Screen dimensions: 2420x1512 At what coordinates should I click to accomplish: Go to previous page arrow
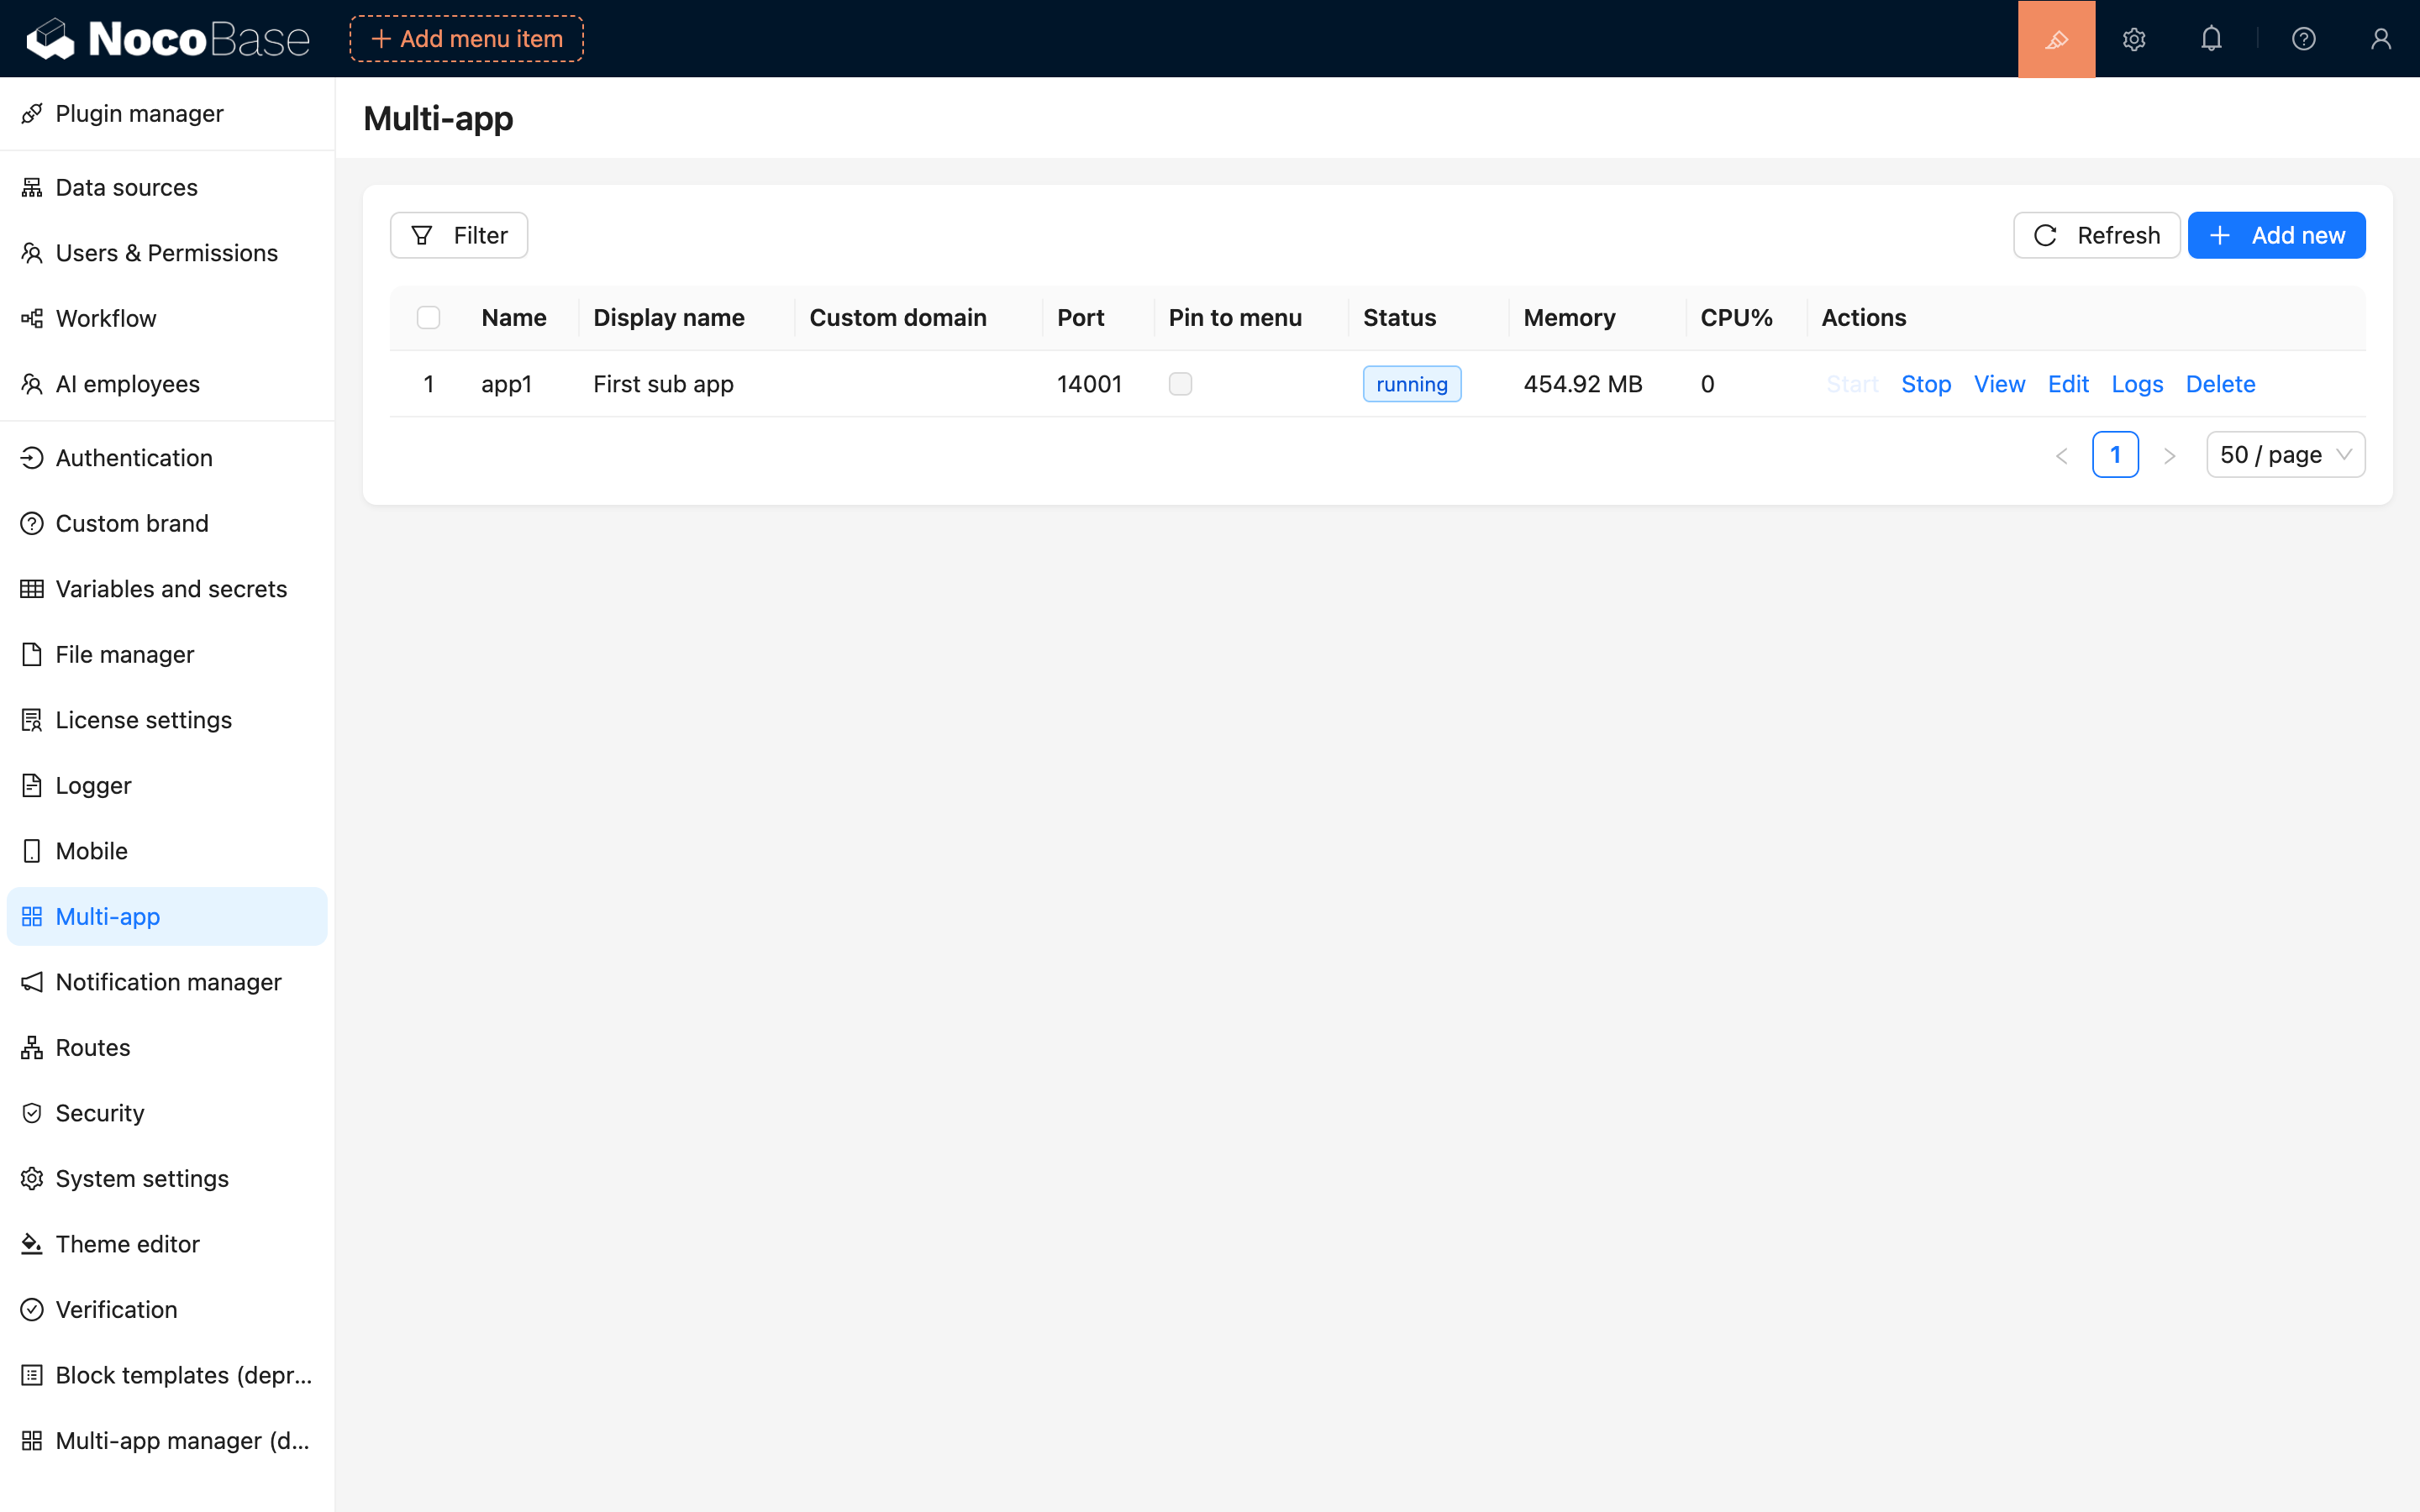pyautogui.click(x=2061, y=456)
